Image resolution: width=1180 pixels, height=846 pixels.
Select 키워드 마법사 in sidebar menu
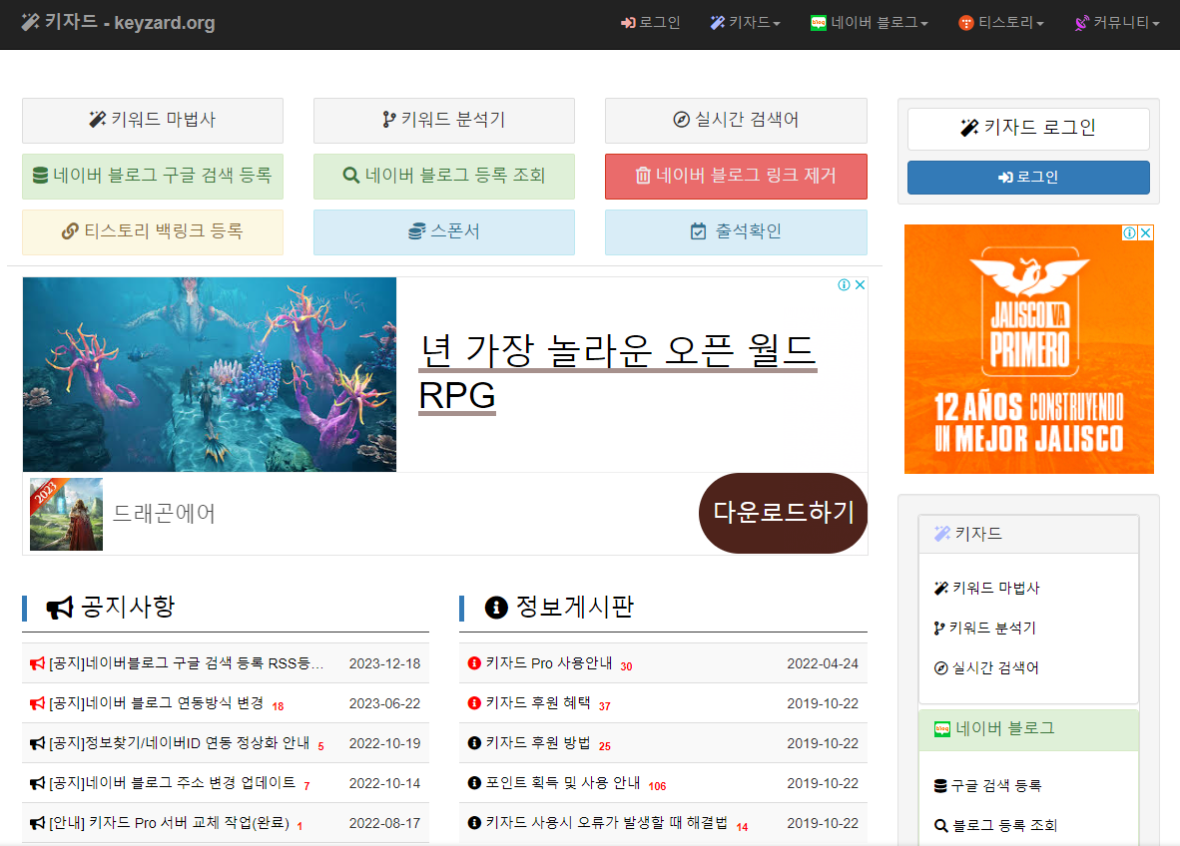click(x=986, y=588)
